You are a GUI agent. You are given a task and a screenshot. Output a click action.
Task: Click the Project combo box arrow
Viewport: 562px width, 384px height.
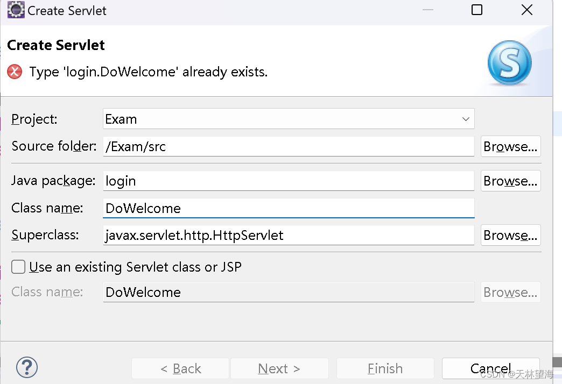[x=465, y=119]
